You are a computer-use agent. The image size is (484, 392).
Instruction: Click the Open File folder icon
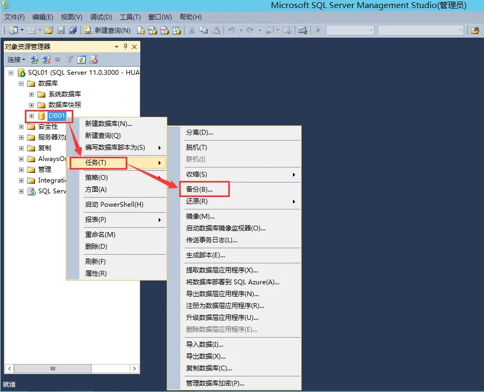[x=49, y=30]
